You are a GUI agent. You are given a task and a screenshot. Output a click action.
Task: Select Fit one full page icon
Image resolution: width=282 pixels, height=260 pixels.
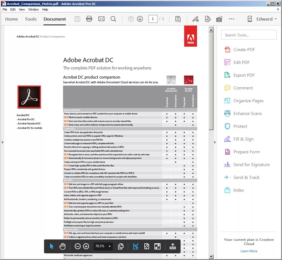tap(147, 246)
